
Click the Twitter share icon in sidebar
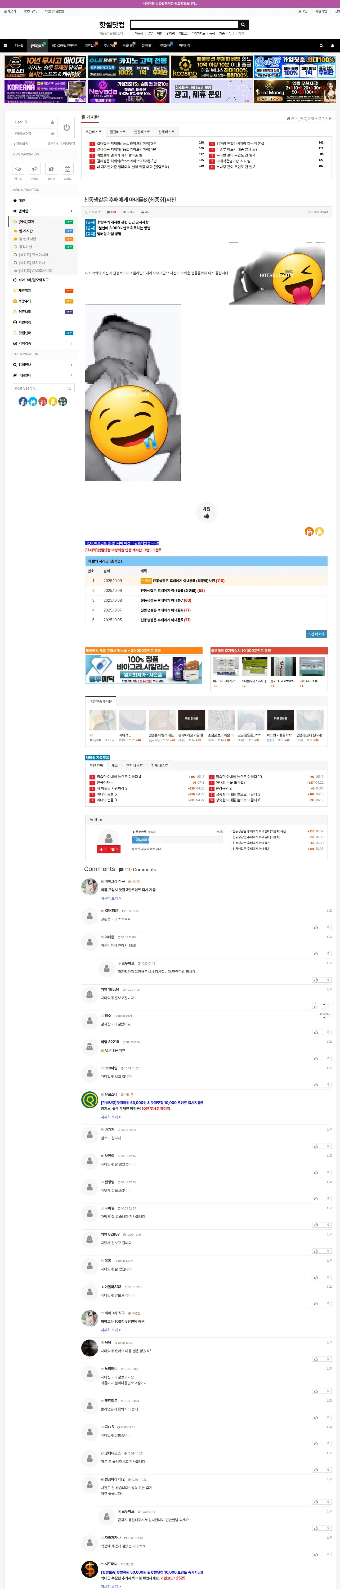tap(33, 401)
